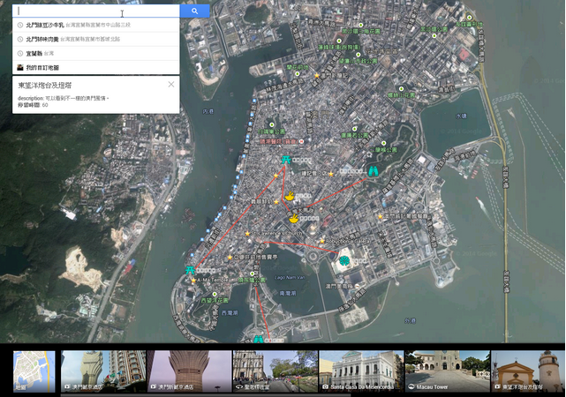Image resolution: width=566 pixels, height=397 pixels.
Task: Switch to the 地圖 map view thumbnail
Action: (x=34, y=371)
